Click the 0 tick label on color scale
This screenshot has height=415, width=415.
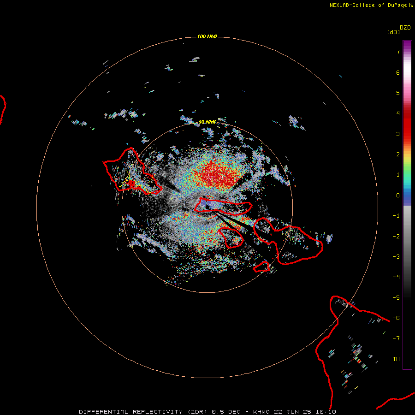[398, 196]
